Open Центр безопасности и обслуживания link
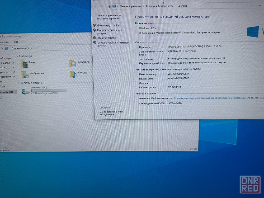 (x=111, y=113)
